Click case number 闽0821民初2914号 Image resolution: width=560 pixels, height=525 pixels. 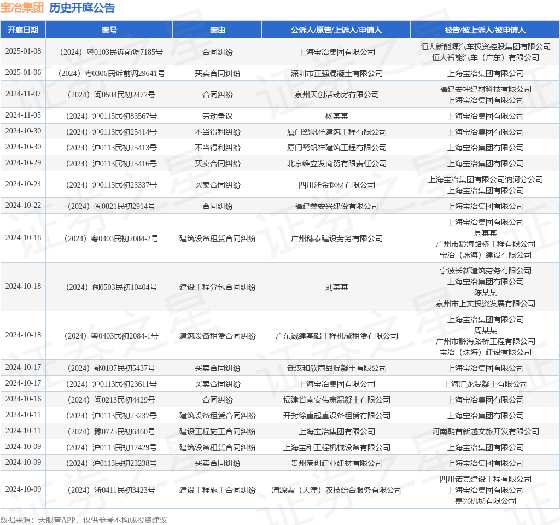111,206
